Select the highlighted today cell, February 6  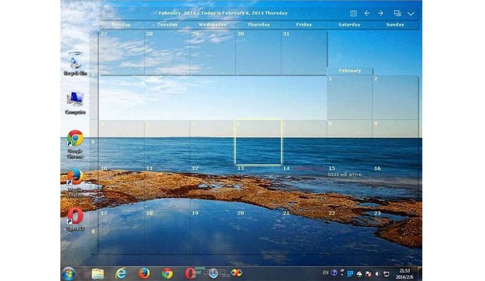pyautogui.click(x=258, y=142)
